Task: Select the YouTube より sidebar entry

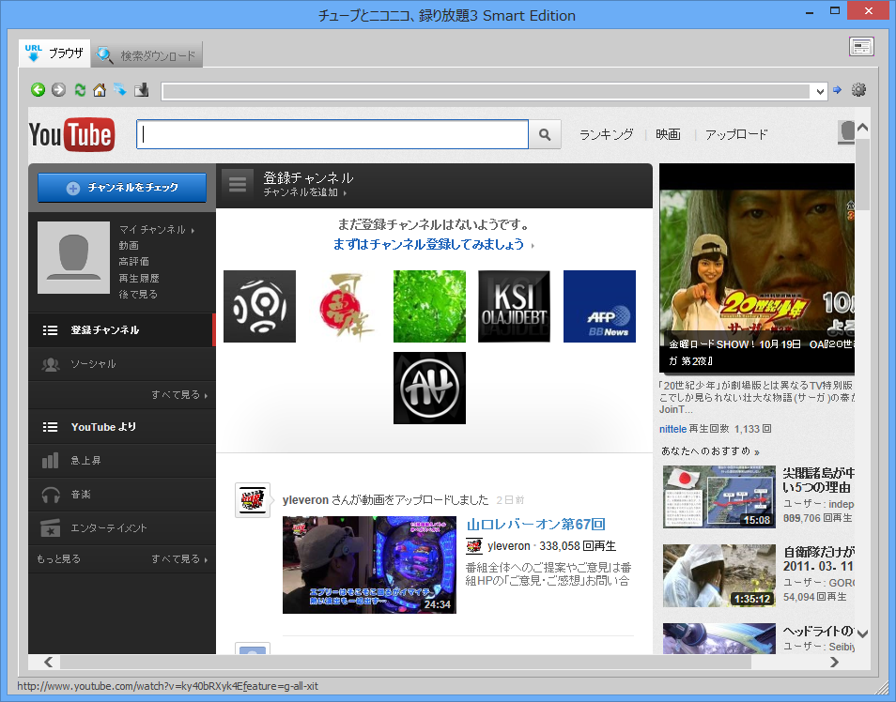Action: click(122, 427)
